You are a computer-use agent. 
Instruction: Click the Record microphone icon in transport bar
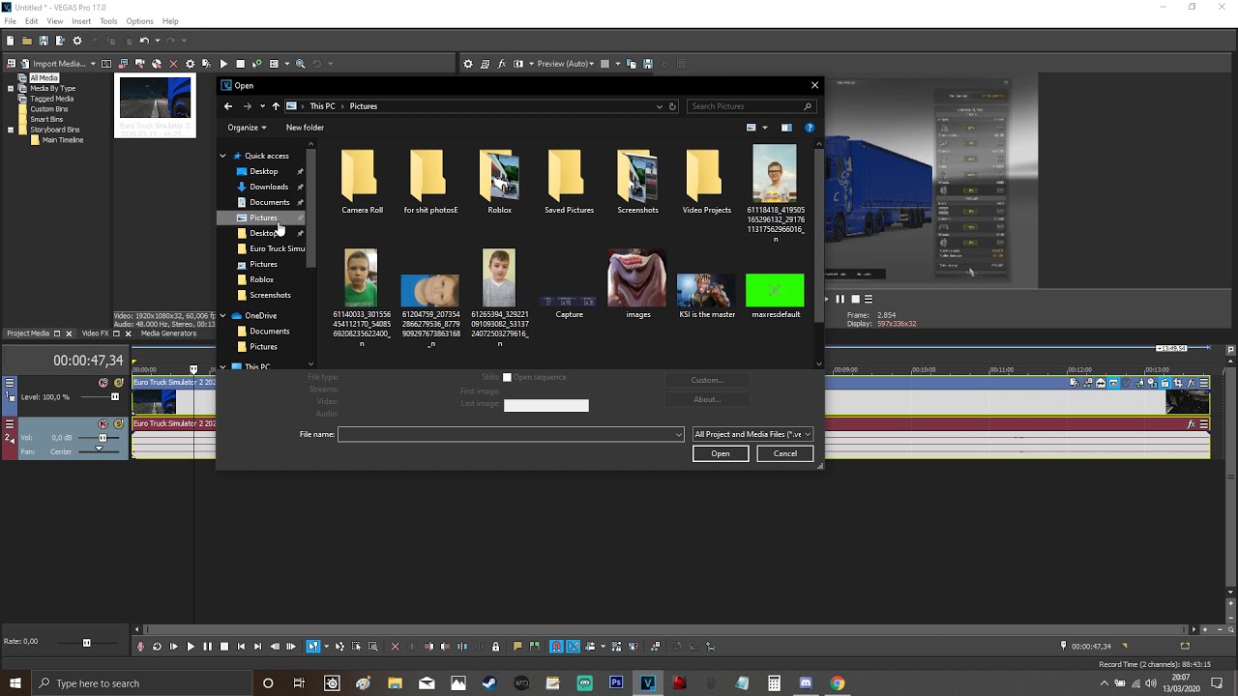point(140,647)
